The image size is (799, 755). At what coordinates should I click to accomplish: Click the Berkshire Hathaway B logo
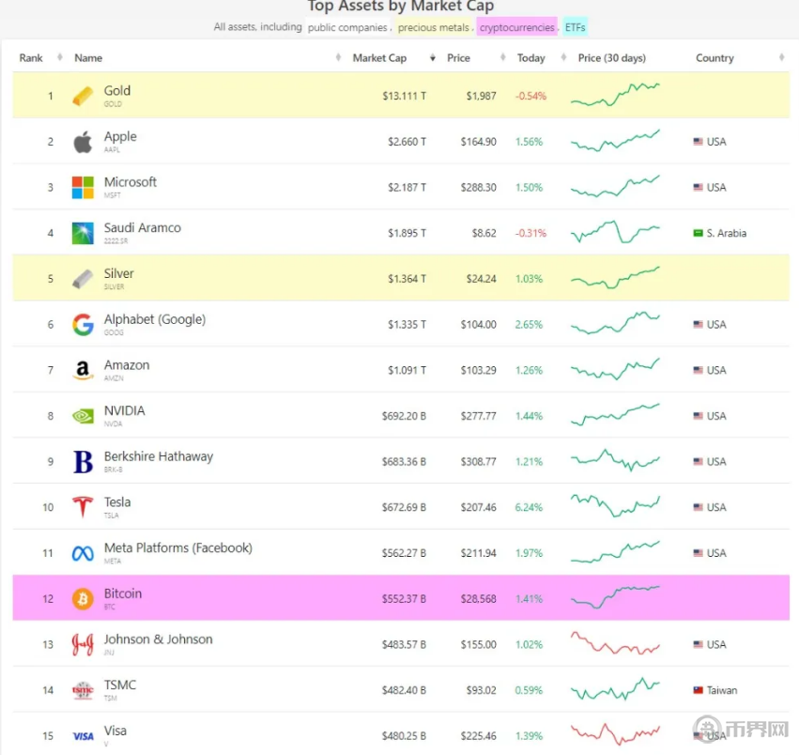point(83,461)
